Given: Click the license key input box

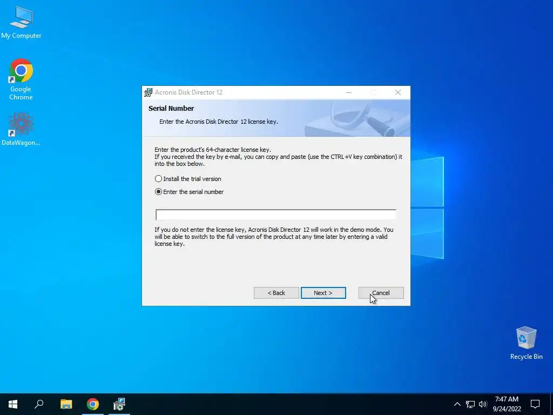Looking at the screenshot, I should (x=276, y=215).
